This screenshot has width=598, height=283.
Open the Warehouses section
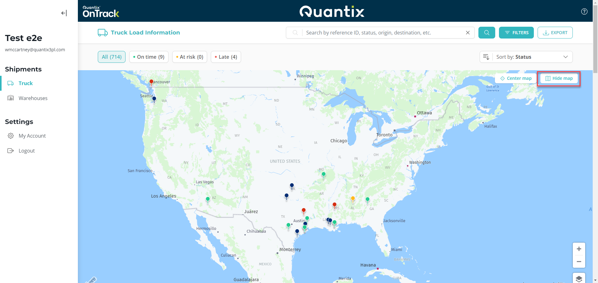click(x=33, y=98)
